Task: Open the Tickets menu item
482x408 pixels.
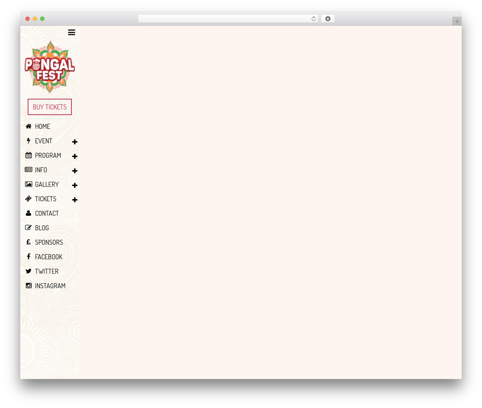Action: click(x=46, y=199)
